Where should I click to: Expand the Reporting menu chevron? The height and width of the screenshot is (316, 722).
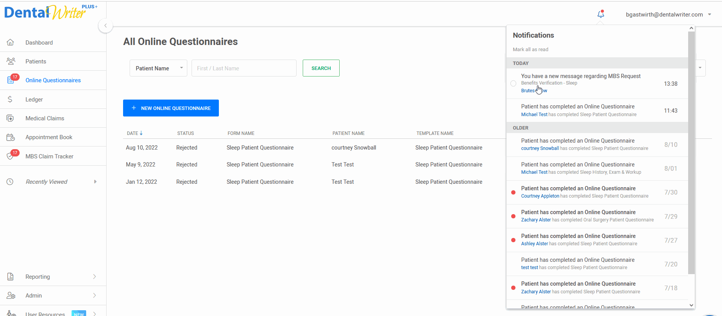click(95, 276)
